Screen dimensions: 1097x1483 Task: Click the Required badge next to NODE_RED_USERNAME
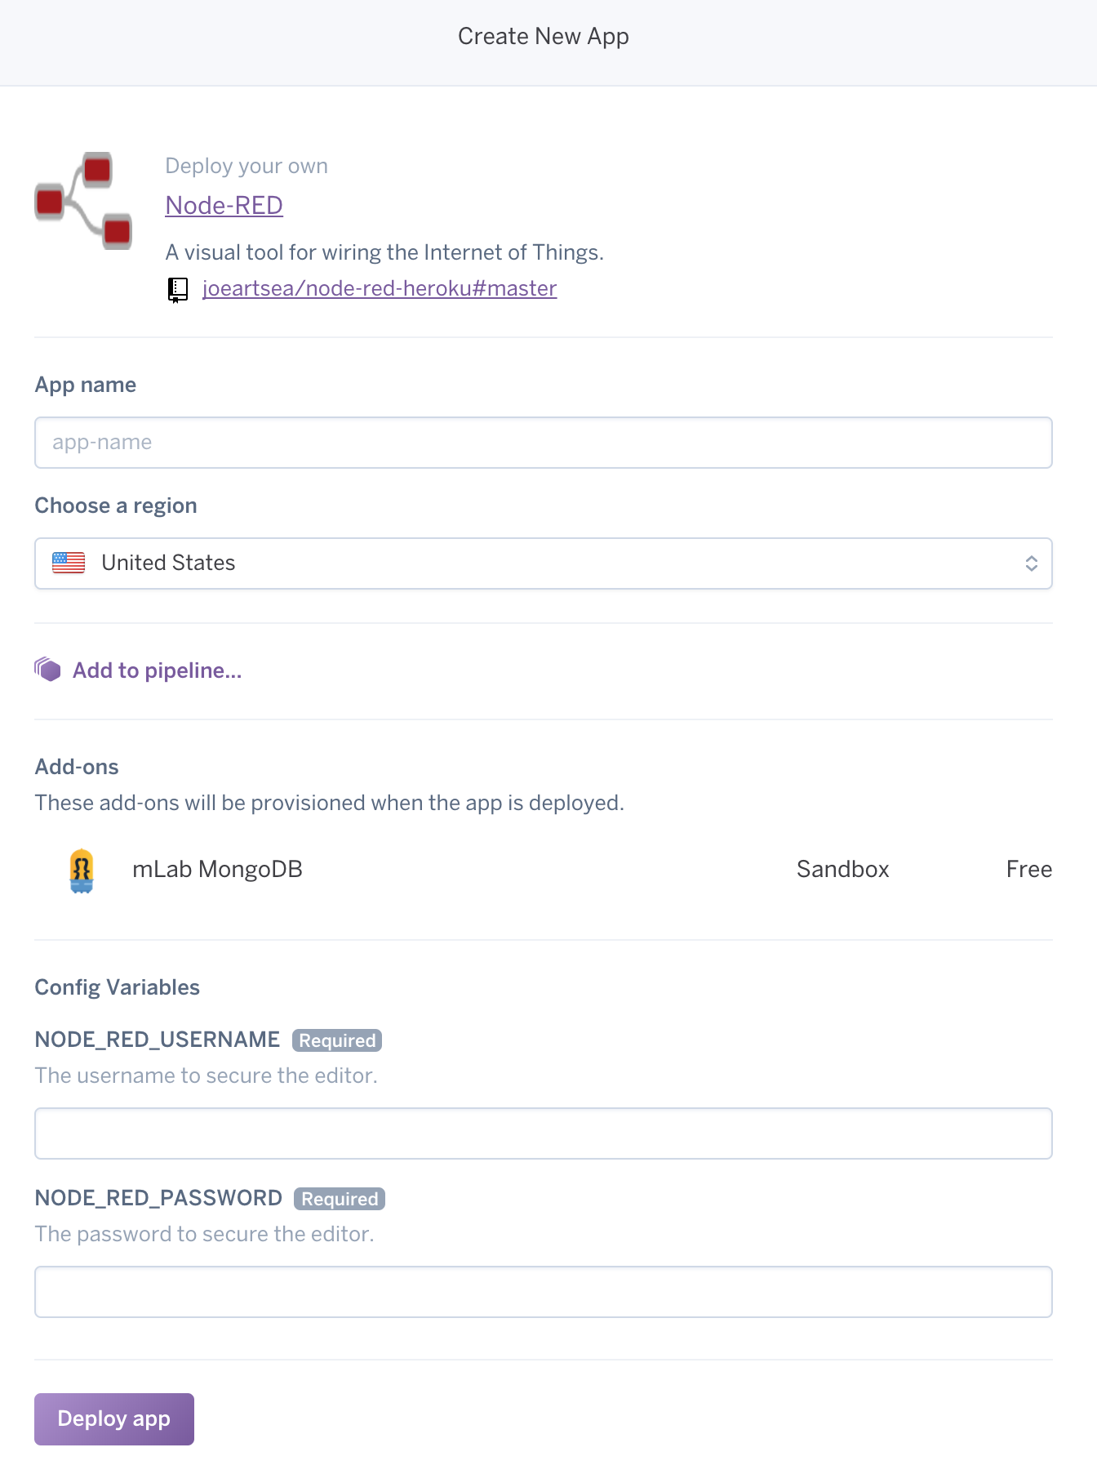(337, 1040)
